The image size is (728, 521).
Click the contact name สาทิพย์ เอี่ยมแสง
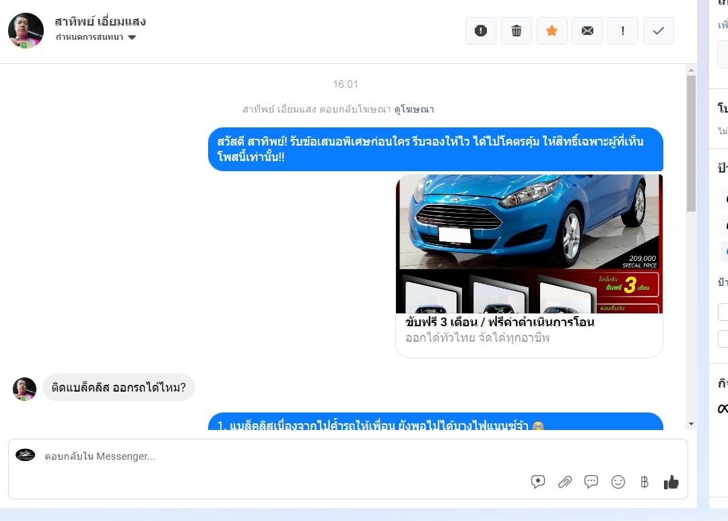click(x=100, y=22)
